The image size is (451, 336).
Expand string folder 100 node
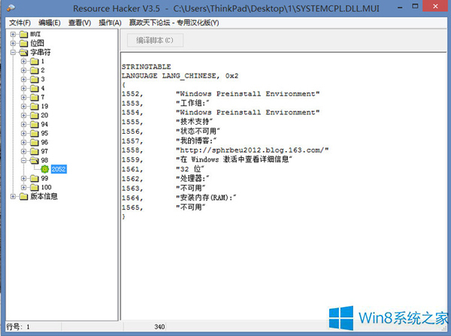point(23,187)
